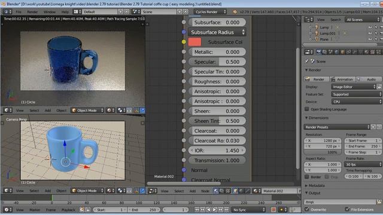
Task: Jump to the start frame of timeline
Action: tap(197, 210)
